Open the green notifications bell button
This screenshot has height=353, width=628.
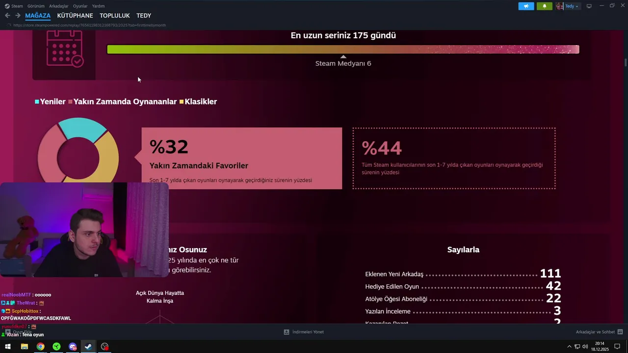(x=544, y=6)
